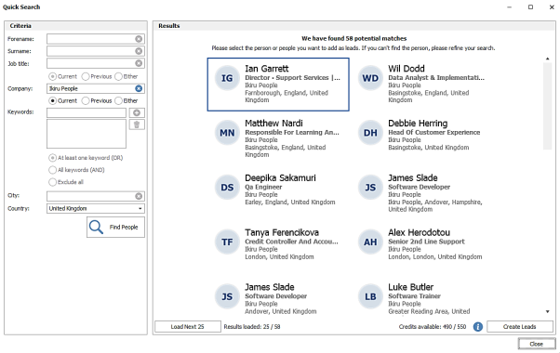The width and height of the screenshot is (560, 353).
Task: Select the name Luke Butler
Action: (x=411, y=287)
